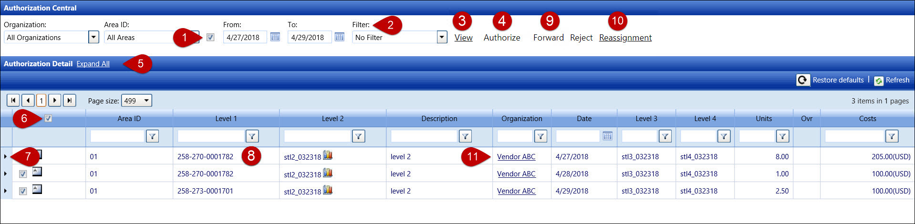This screenshot has width=915, height=224.
Task: Click the Refresh icon in grid toolbar
Action: tap(879, 81)
